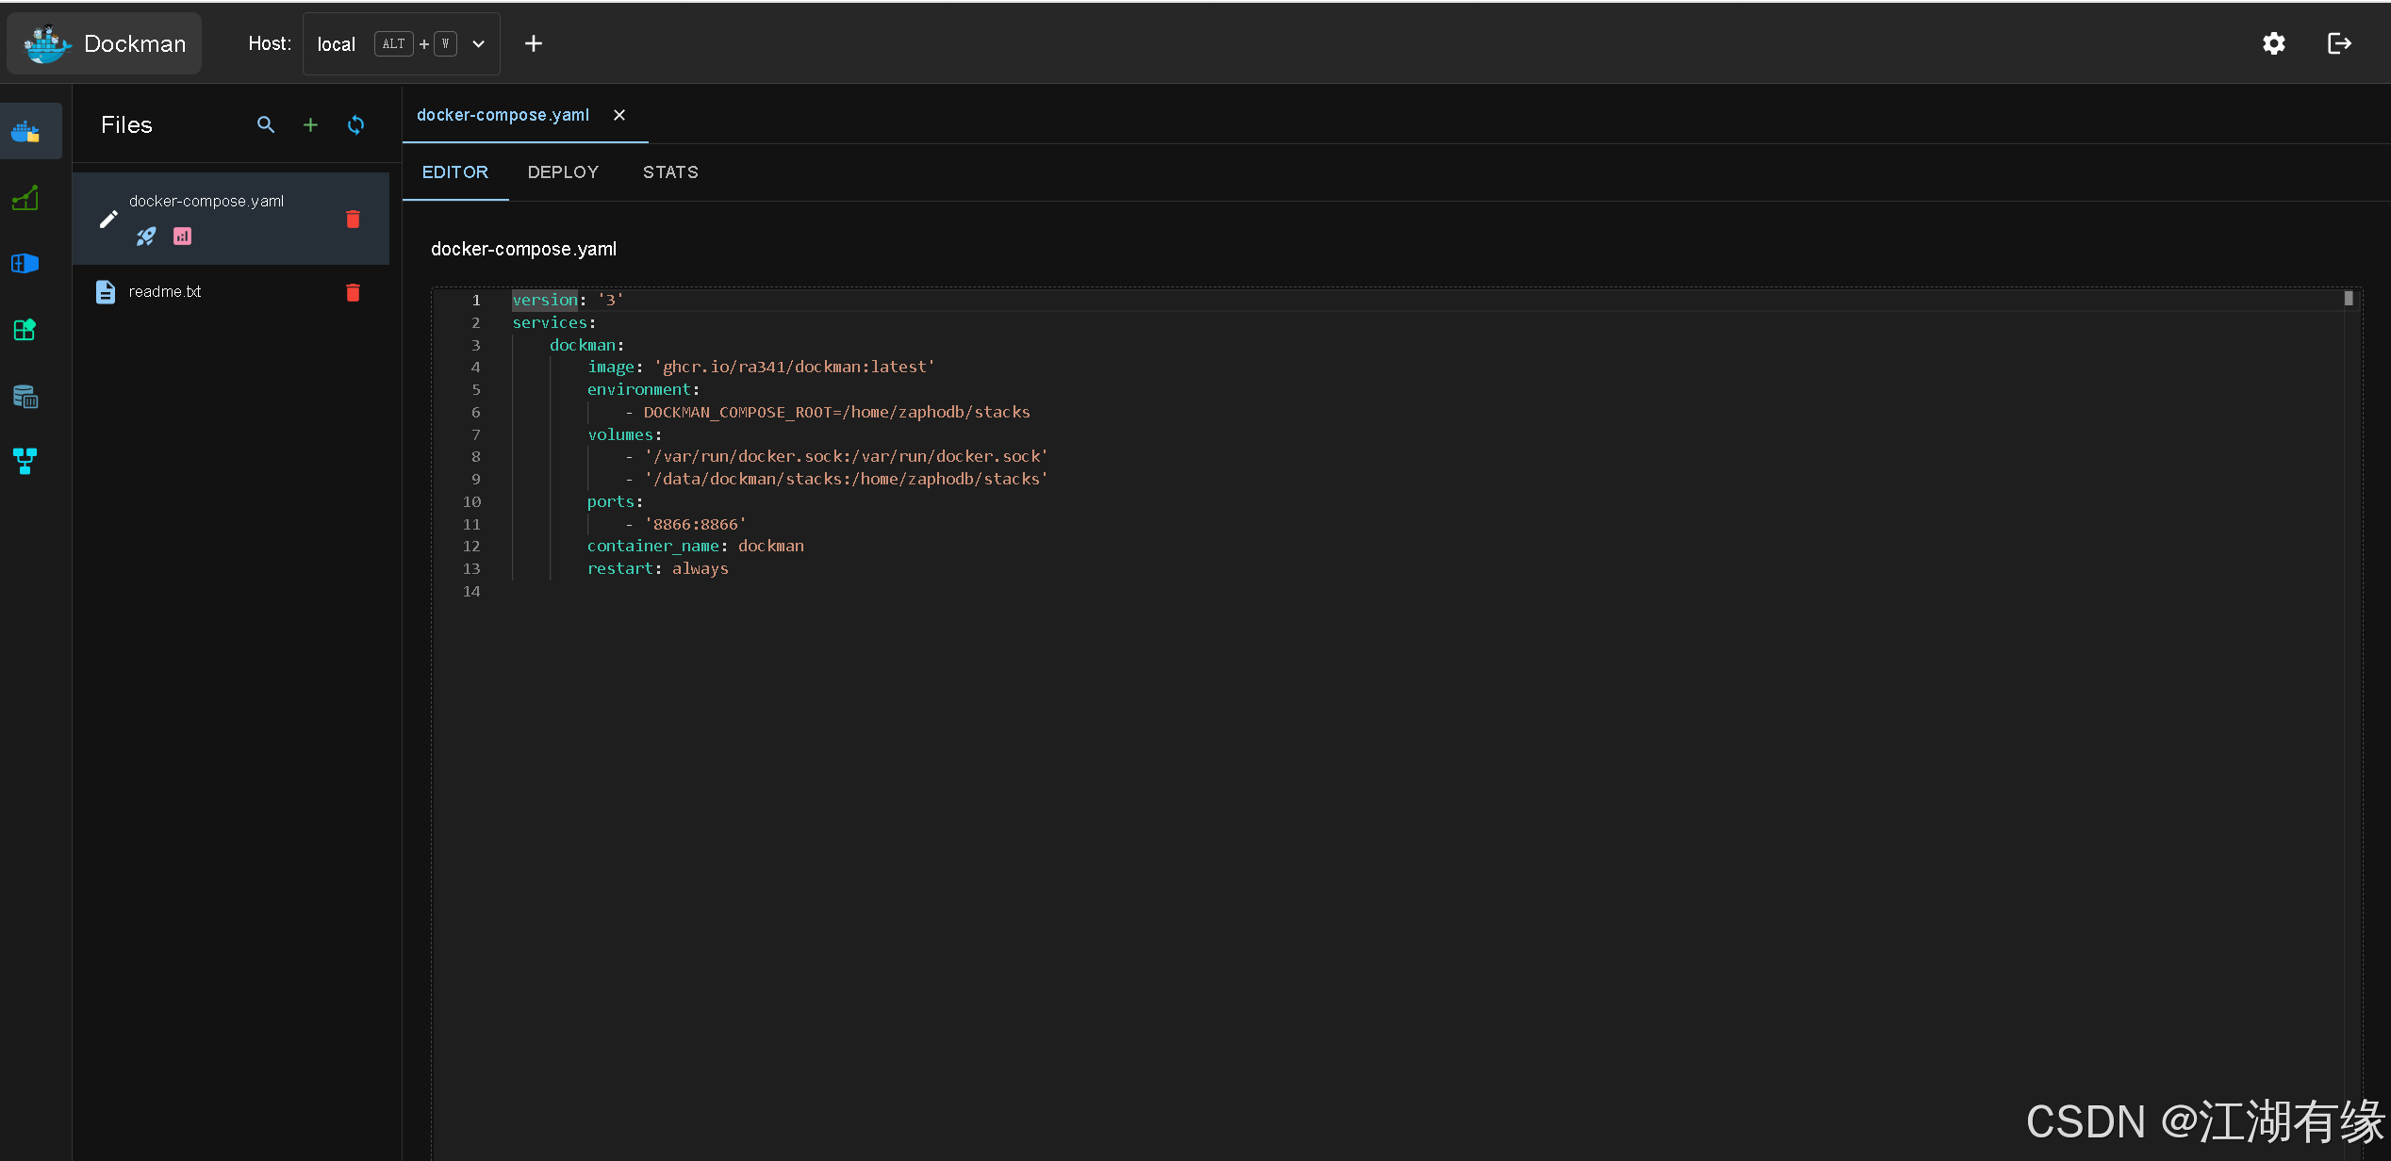Click the 'ports:' key in editor

tap(615, 501)
